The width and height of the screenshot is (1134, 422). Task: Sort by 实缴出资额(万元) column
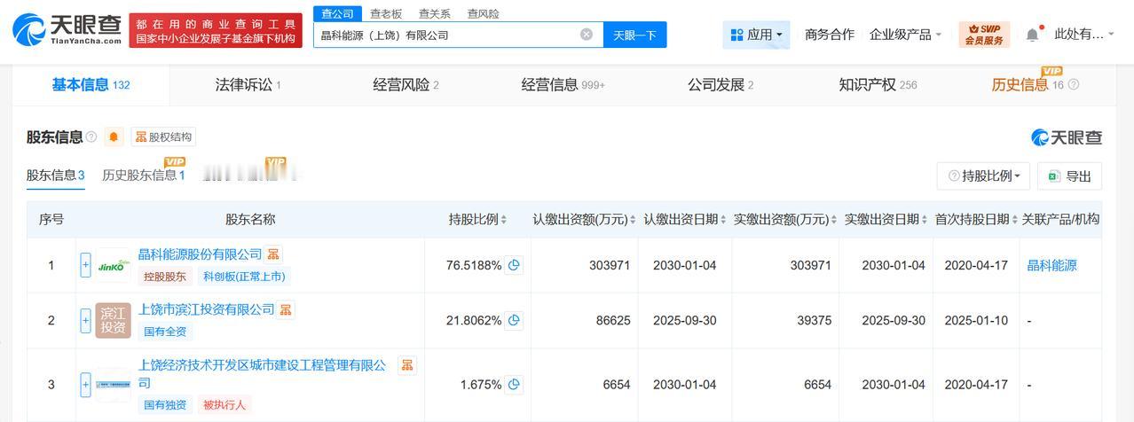[786, 219]
